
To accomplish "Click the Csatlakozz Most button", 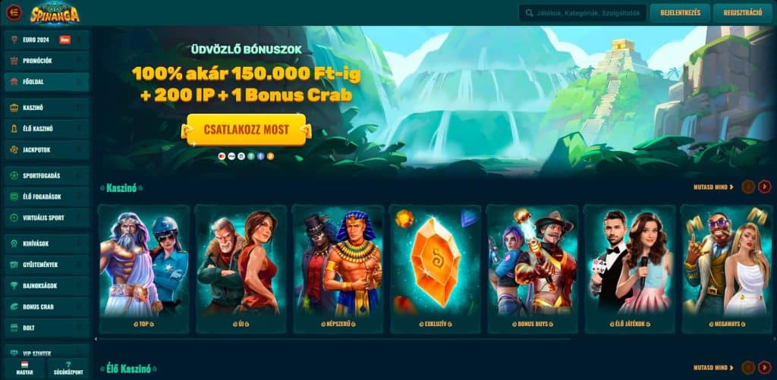I will (x=247, y=130).
